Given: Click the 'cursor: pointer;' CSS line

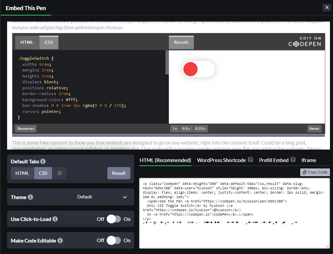Looking at the screenshot, I should click(42, 112).
